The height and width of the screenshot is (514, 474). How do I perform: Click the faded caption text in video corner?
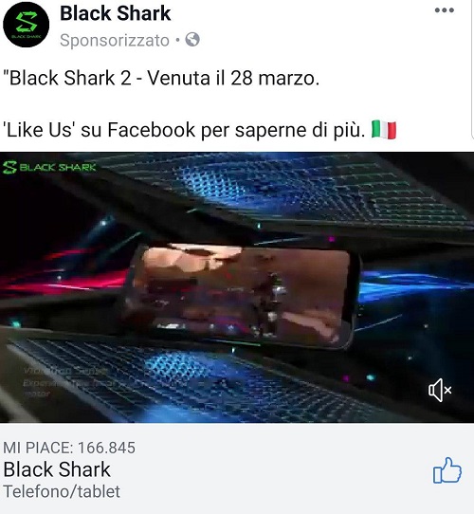[65, 382]
